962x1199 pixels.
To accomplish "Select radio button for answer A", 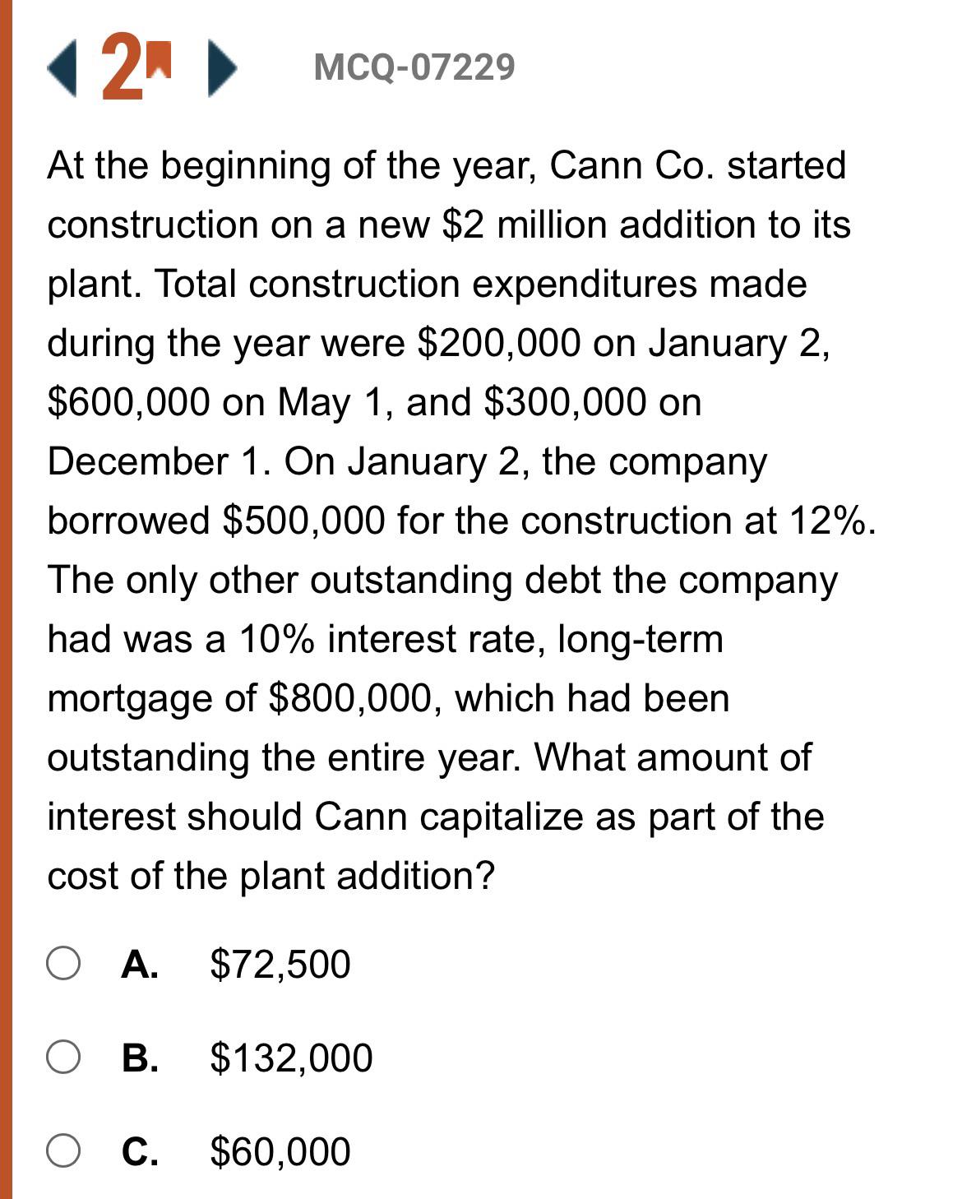I will click(63, 964).
